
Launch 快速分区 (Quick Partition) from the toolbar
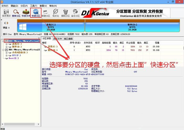point(36,13)
